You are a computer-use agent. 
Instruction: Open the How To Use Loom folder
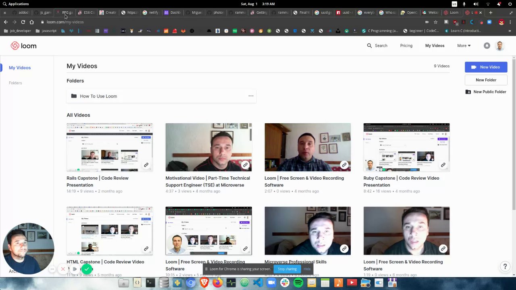pos(161,96)
